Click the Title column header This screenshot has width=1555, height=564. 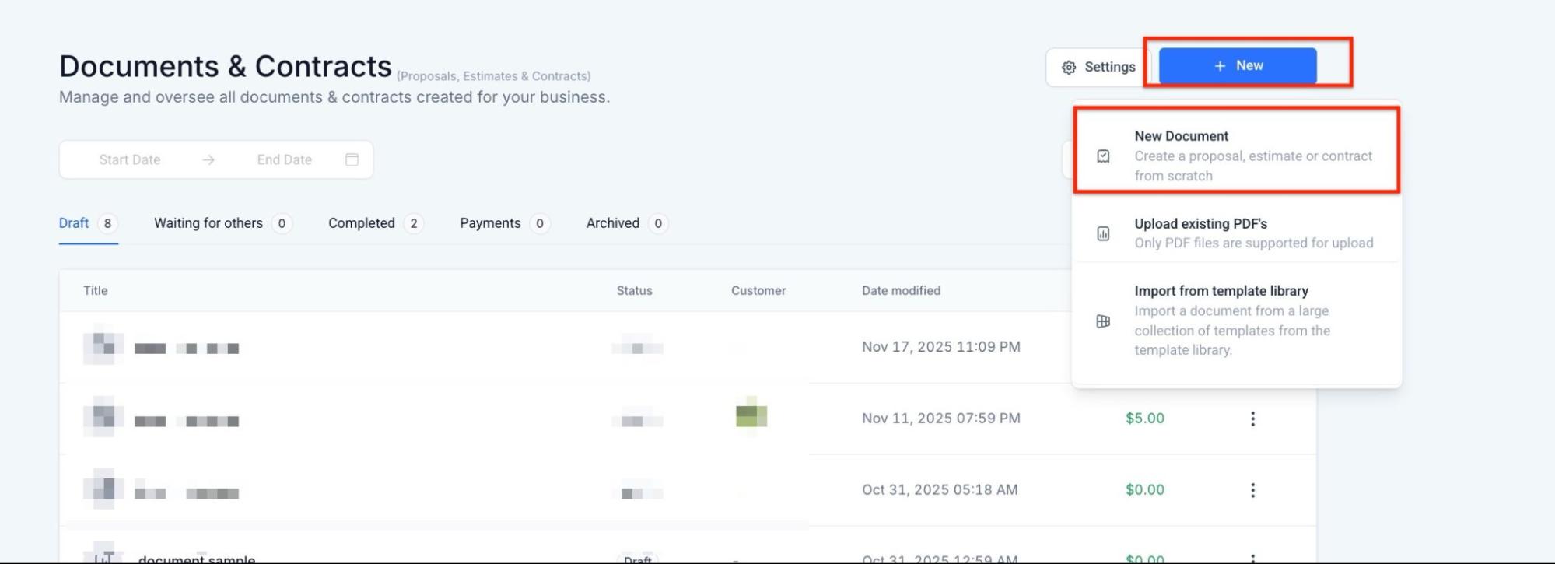click(x=96, y=291)
